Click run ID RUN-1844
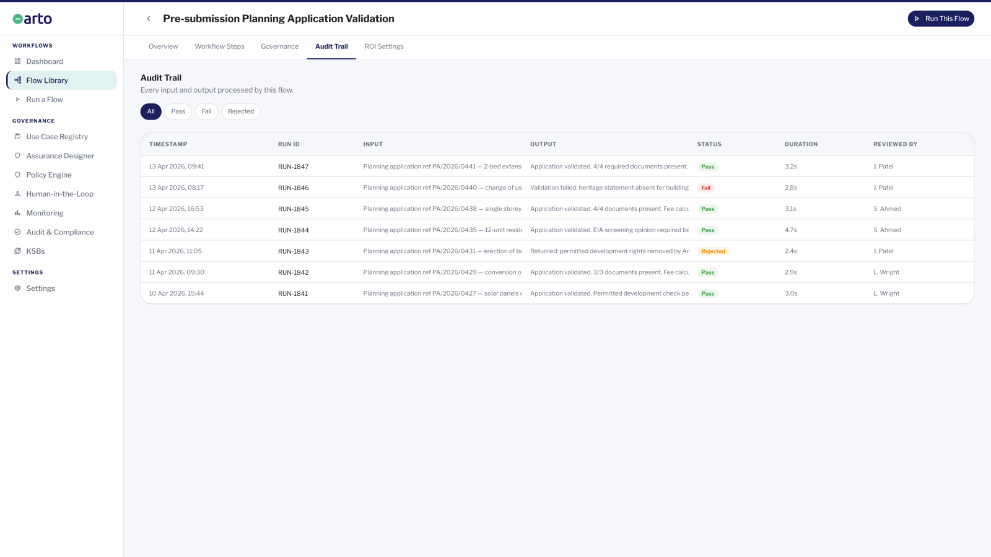 [x=293, y=230]
